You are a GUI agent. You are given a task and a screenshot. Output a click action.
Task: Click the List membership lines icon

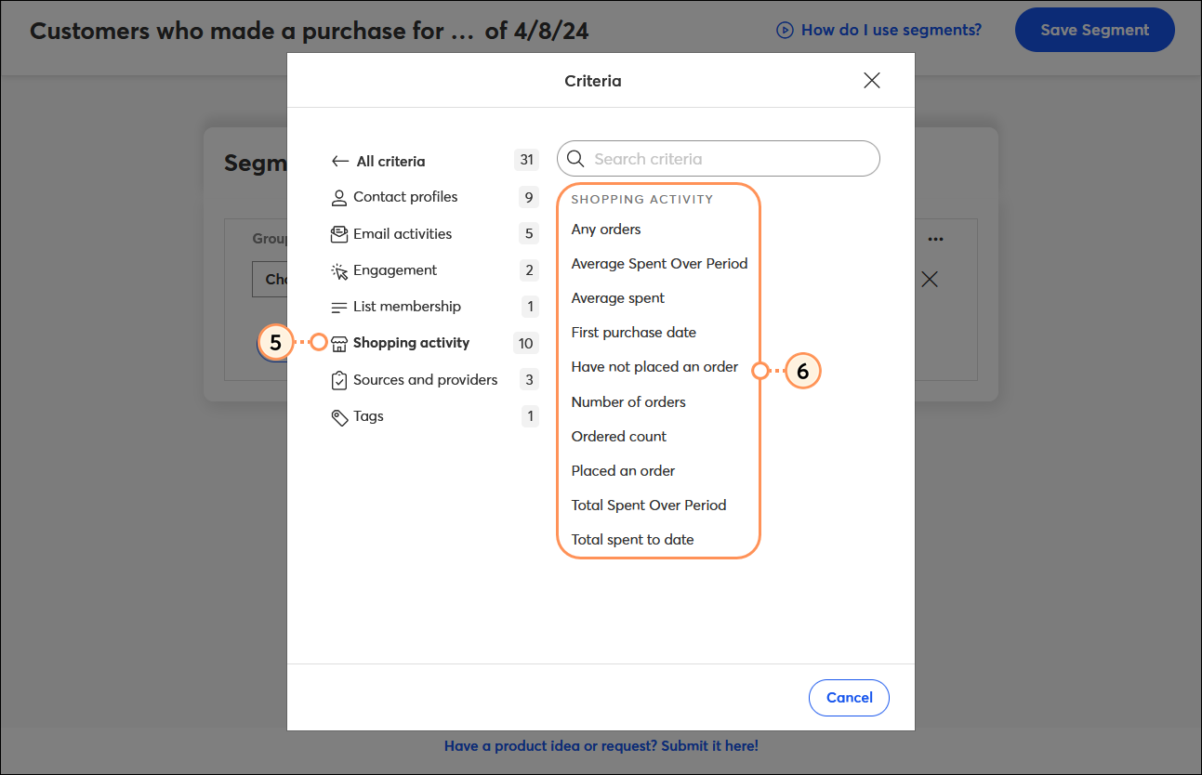(x=339, y=307)
